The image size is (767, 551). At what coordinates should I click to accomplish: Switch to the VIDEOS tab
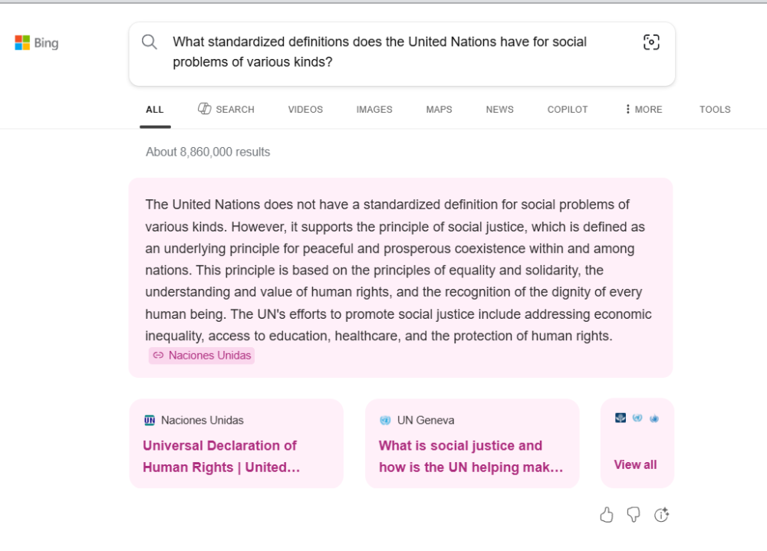305,110
